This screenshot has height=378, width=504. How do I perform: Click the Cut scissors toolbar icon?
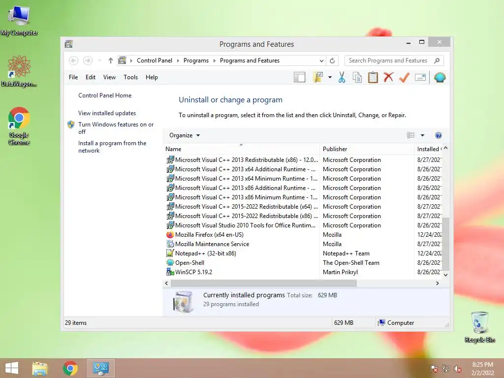coord(342,77)
